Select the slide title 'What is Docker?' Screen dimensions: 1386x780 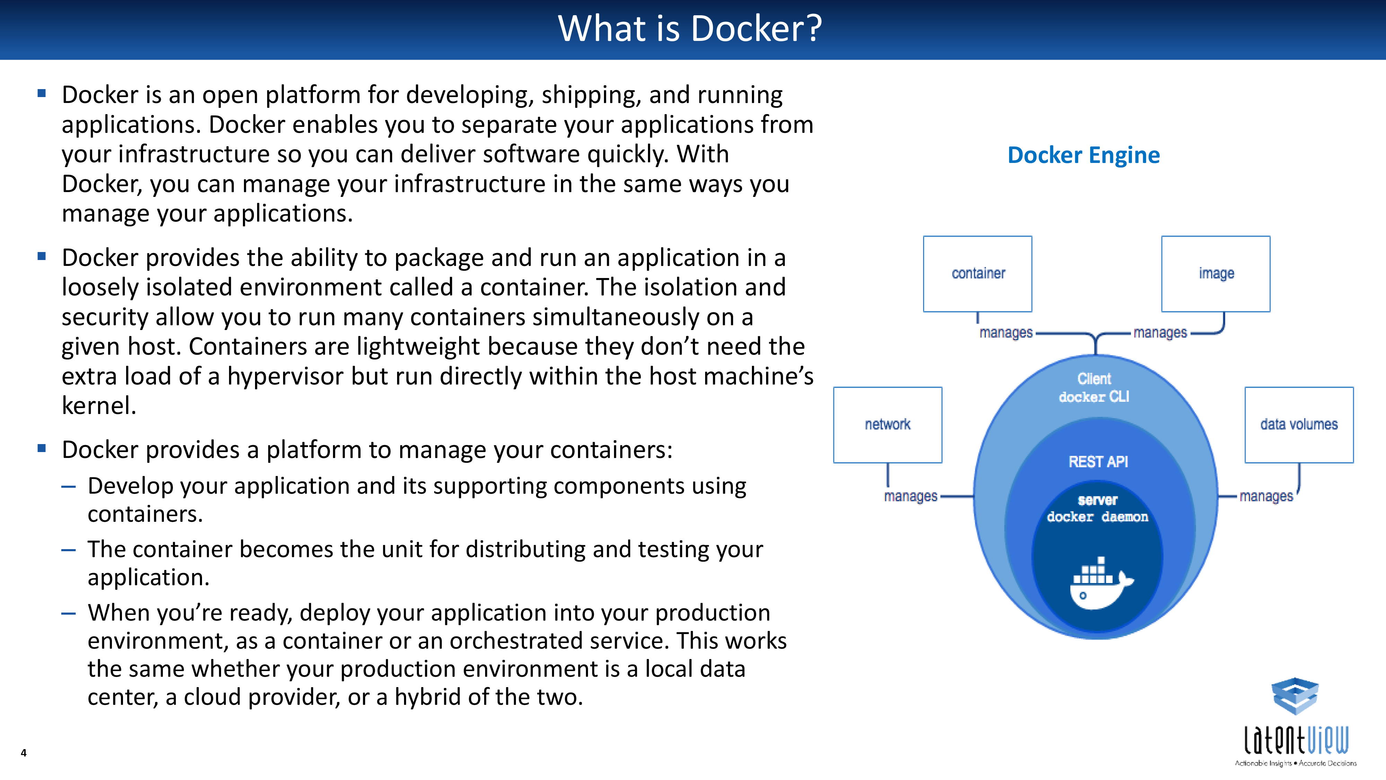pyautogui.click(x=690, y=28)
